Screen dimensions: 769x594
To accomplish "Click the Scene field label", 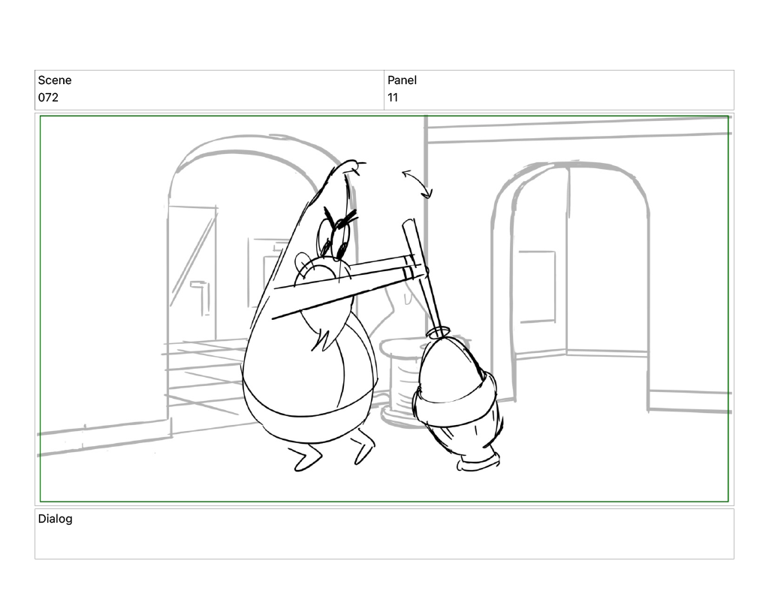I will coord(55,80).
